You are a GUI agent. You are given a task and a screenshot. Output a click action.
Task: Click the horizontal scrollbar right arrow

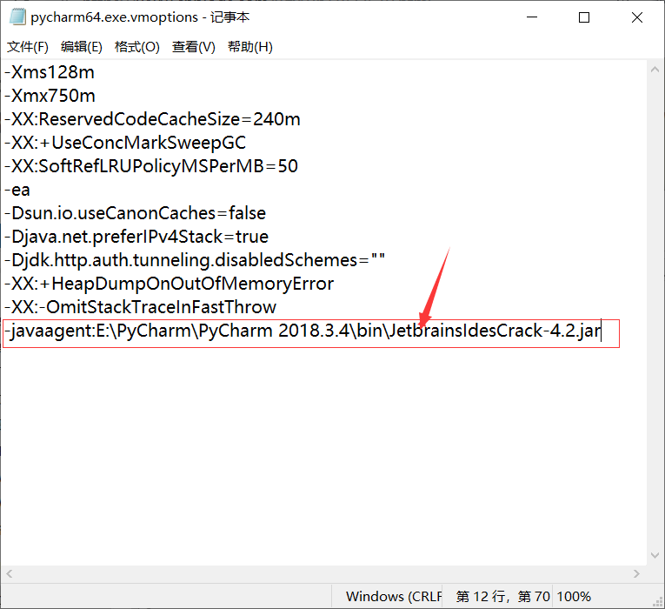636,574
